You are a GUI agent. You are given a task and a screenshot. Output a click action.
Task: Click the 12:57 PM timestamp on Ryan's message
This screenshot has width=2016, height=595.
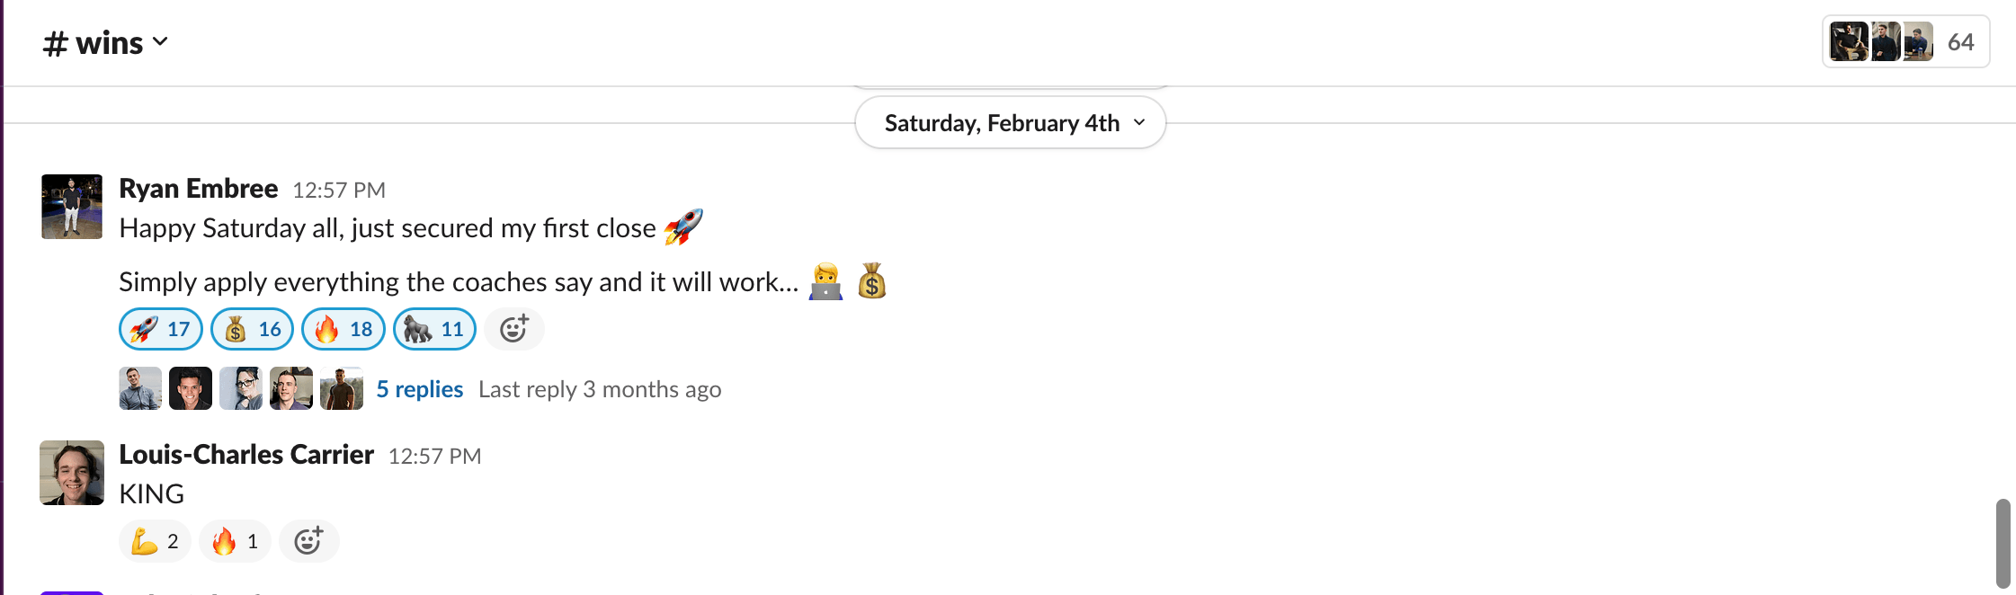tap(339, 191)
